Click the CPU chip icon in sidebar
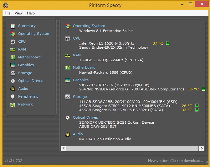Image resolution: width=210 pixels, height=167 pixels. pyautogui.click(x=13, y=41)
